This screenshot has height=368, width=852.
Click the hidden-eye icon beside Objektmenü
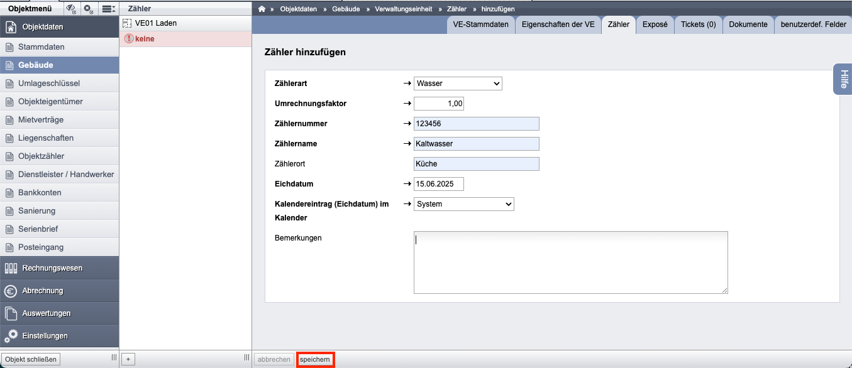[x=71, y=9]
